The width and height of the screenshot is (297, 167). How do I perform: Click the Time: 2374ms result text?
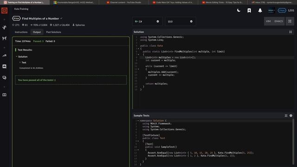(23, 41)
